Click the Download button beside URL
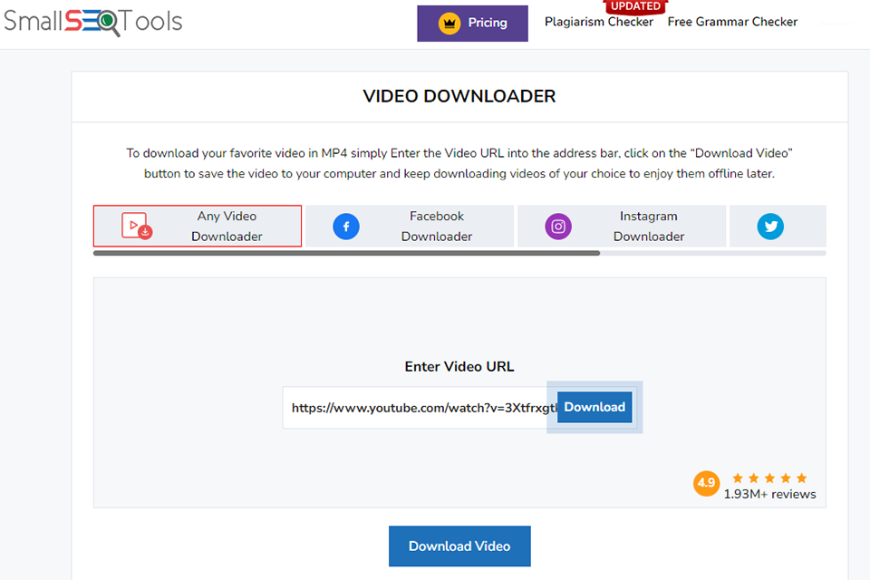The image size is (870, 580). [x=594, y=407]
